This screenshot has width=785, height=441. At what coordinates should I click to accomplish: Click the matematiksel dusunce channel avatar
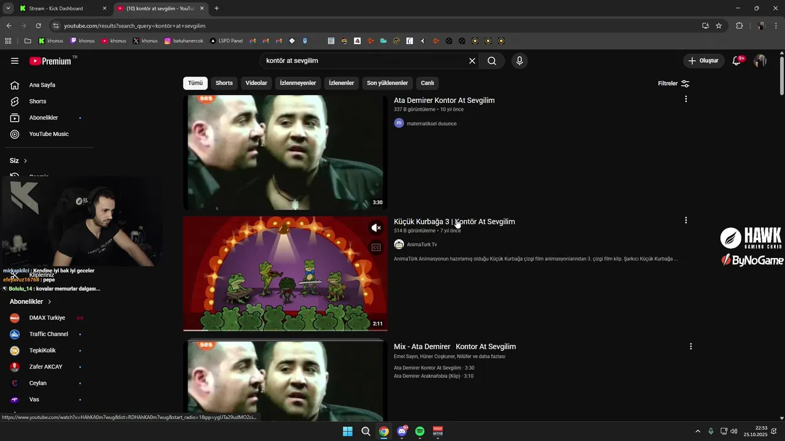tap(399, 123)
